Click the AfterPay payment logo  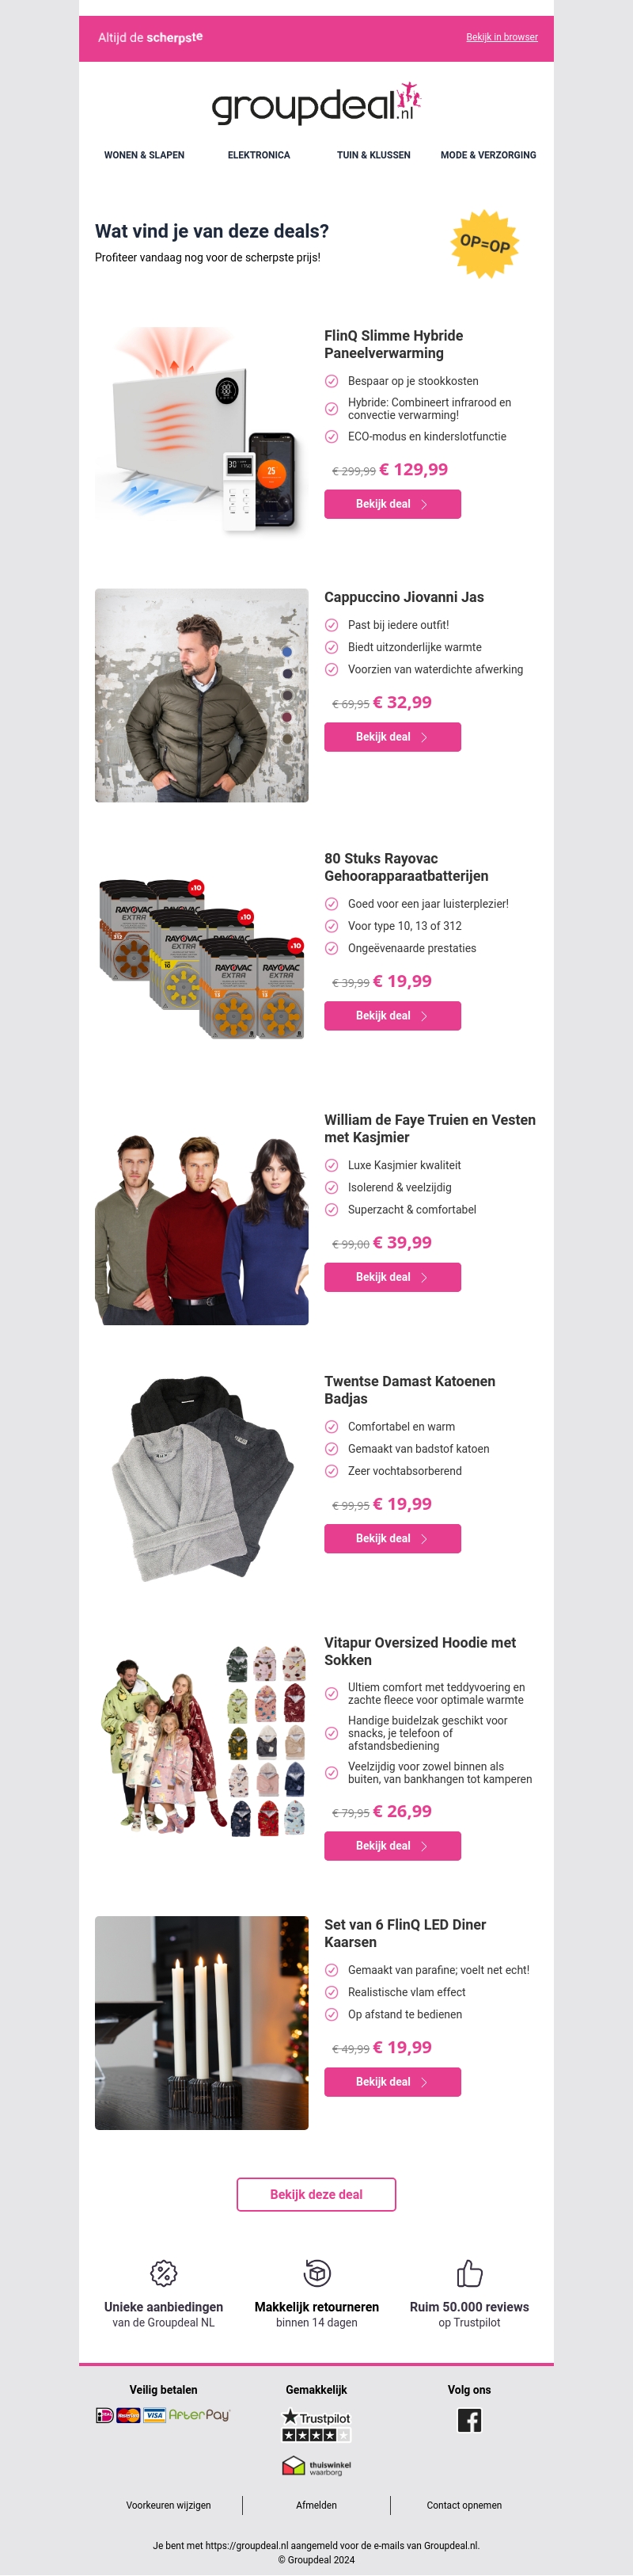[x=199, y=2415]
